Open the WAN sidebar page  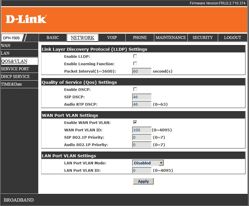tap(19, 45)
